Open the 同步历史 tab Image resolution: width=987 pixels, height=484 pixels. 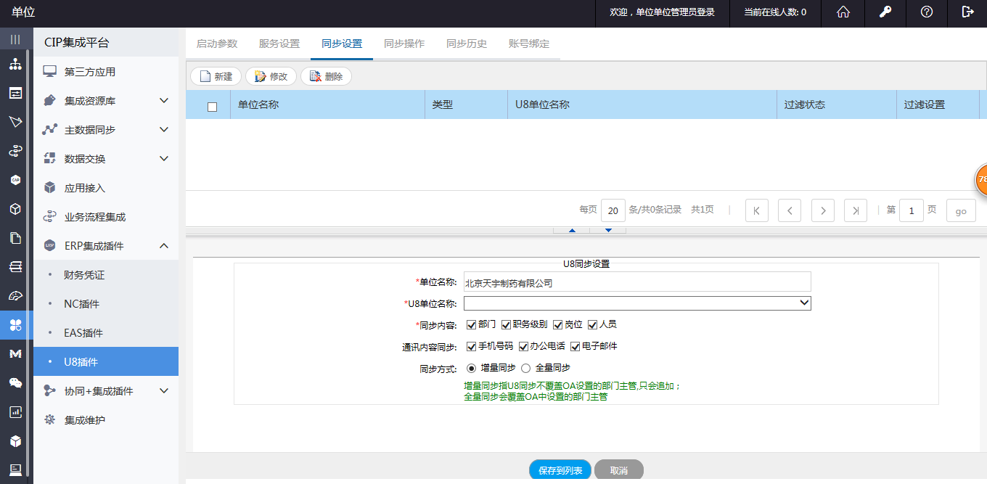pyautogui.click(x=467, y=44)
